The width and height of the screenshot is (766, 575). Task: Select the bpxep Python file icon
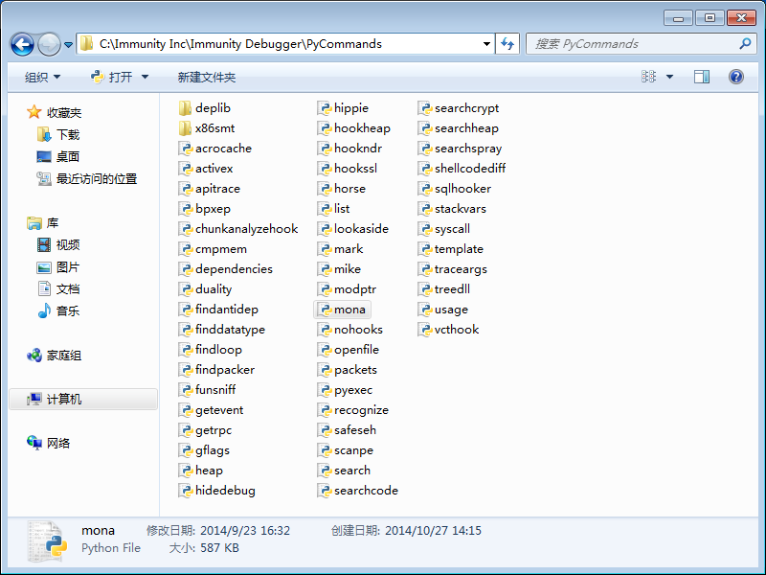pos(185,209)
